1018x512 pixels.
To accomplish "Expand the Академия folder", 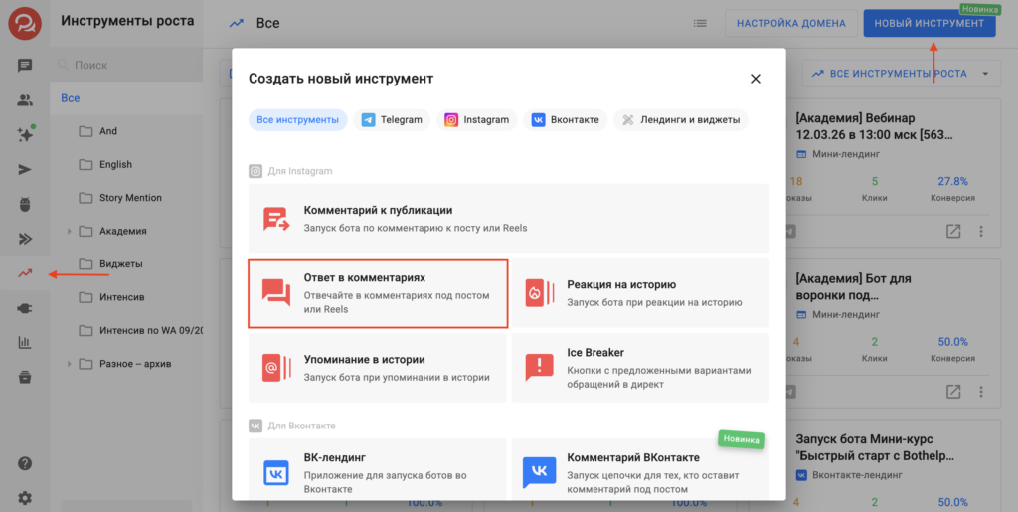I will (x=70, y=231).
